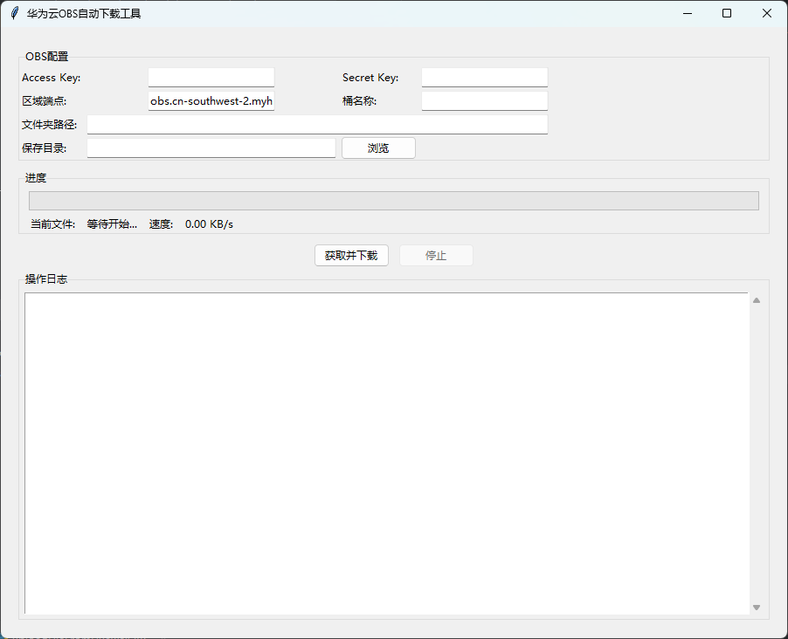Click the 等待开始... status text
The image size is (788, 639).
[x=112, y=224]
